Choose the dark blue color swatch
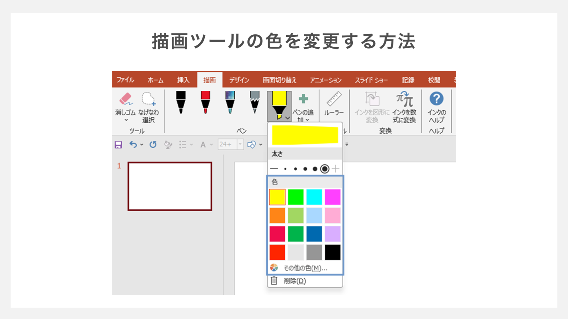568x319 pixels. pos(314,234)
